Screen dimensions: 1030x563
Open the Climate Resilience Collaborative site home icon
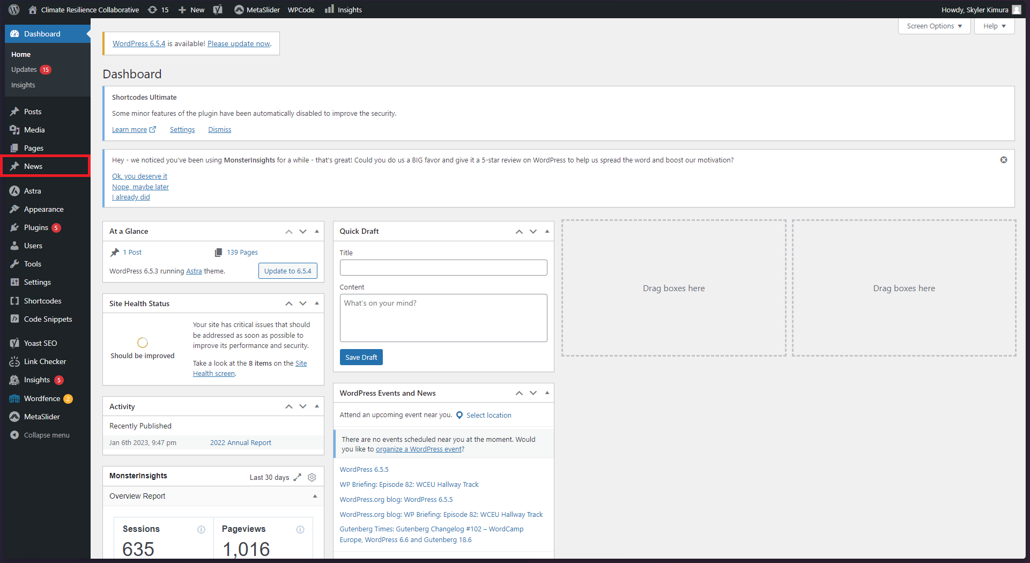33,10
